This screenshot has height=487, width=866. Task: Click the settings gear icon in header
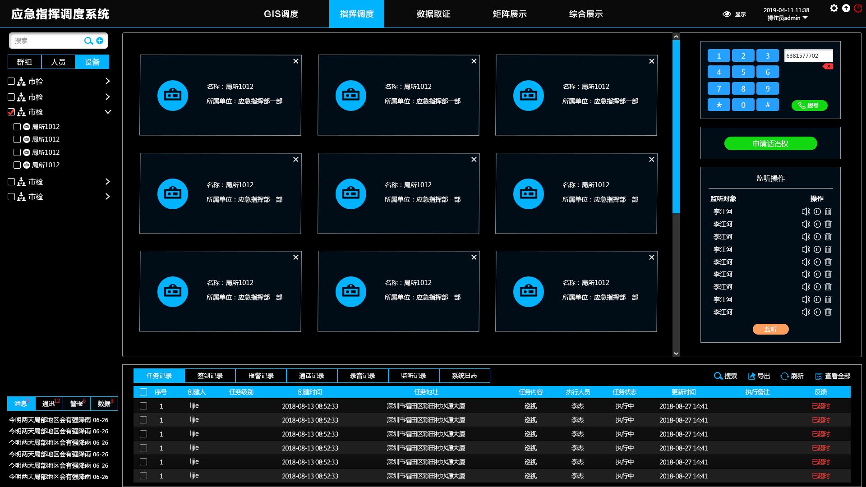click(x=834, y=8)
